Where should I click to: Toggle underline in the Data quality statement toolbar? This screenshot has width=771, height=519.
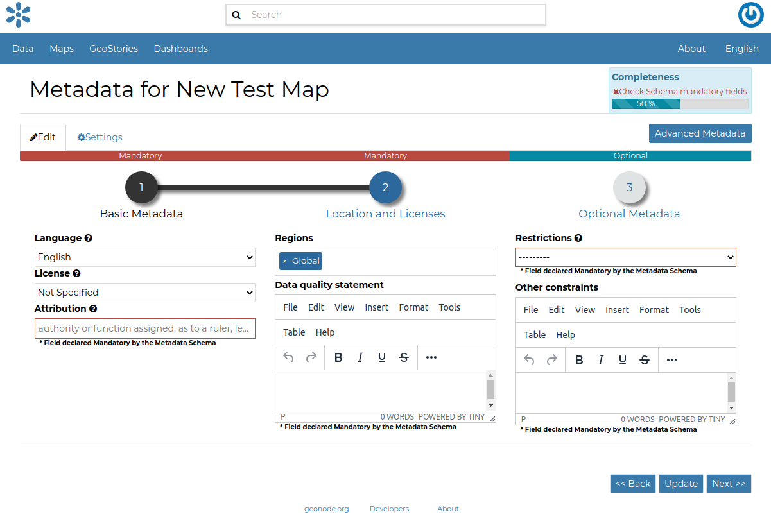[381, 357]
